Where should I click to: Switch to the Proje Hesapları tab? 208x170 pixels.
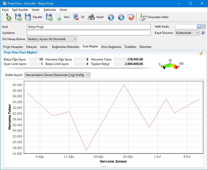click(x=13, y=47)
